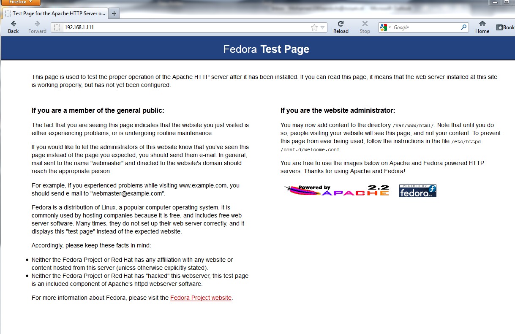Image resolution: width=515 pixels, height=334 pixels.
Task: Click the Powered by Fedora badge
Action: coord(418,190)
